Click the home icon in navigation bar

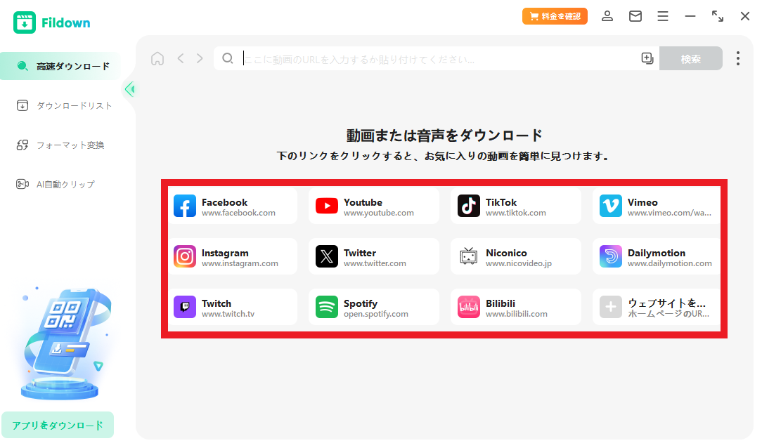click(157, 58)
